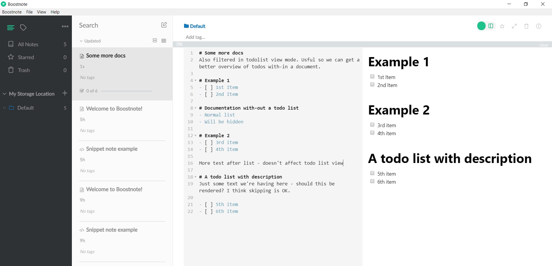Create a new note via the pencil icon
This screenshot has width=552, height=266.
[164, 25]
